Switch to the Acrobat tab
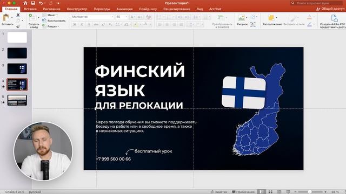 pyautogui.click(x=215, y=9)
